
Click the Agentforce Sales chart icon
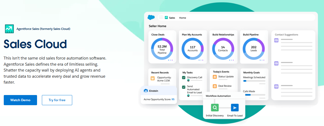click(x=9, y=29)
